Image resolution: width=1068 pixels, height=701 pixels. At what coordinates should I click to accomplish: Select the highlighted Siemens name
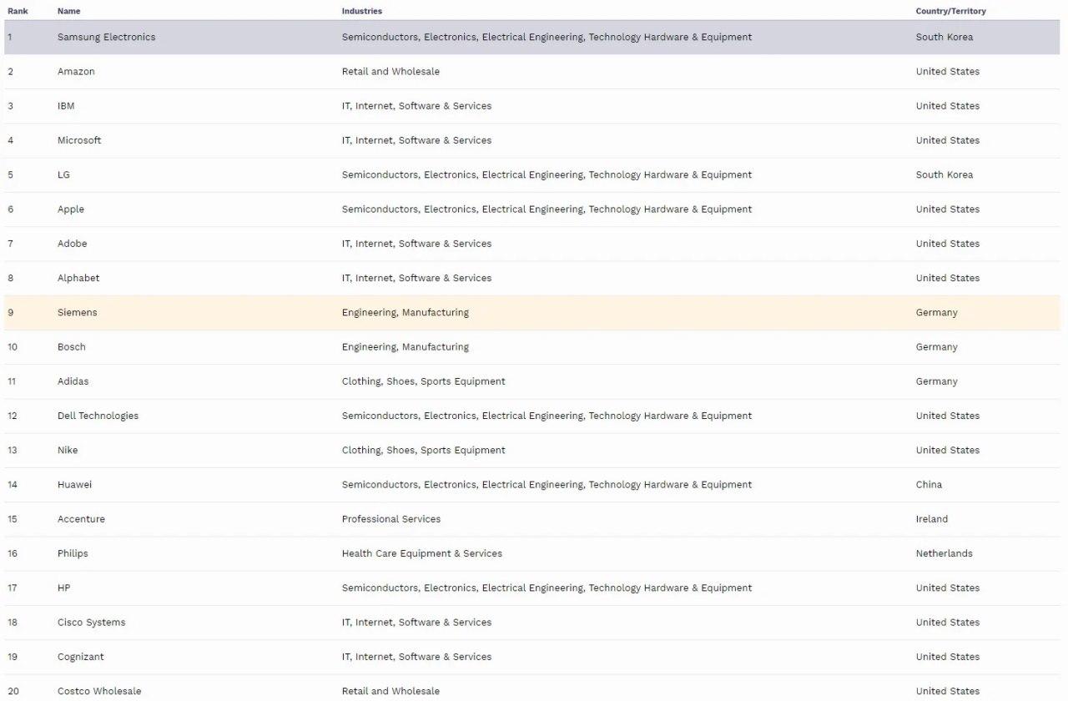pyautogui.click(x=77, y=313)
